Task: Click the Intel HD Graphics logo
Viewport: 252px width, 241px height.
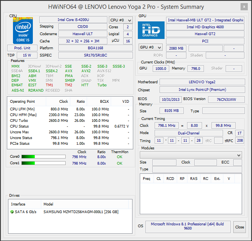Action: (x=151, y=30)
